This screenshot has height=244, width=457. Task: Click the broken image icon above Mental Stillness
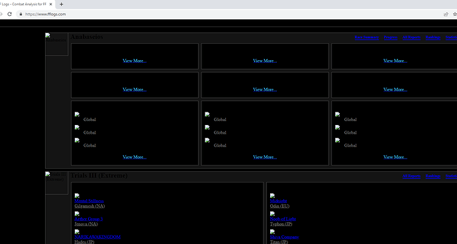(77, 196)
